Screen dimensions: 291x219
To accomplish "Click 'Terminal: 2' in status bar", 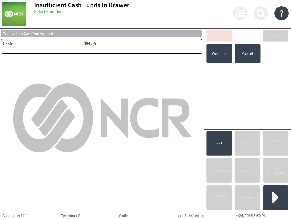I will click(x=70, y=216).
